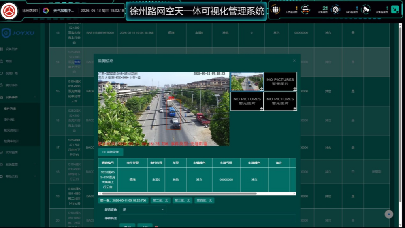The height and width of the screenshot is (228, 405).
Task: Click download arrow on the road photo thumbnail
Action: tap(261, 89)
